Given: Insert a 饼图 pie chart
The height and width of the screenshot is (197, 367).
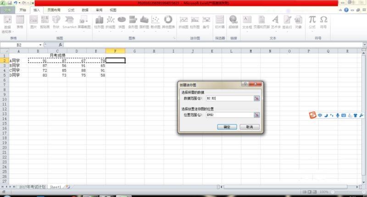Looking at the screenshot, I should (122, 21).
